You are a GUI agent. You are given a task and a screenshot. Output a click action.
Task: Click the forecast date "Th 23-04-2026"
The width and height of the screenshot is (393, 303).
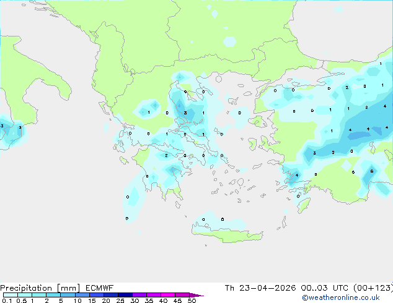[x=260, y=288]
